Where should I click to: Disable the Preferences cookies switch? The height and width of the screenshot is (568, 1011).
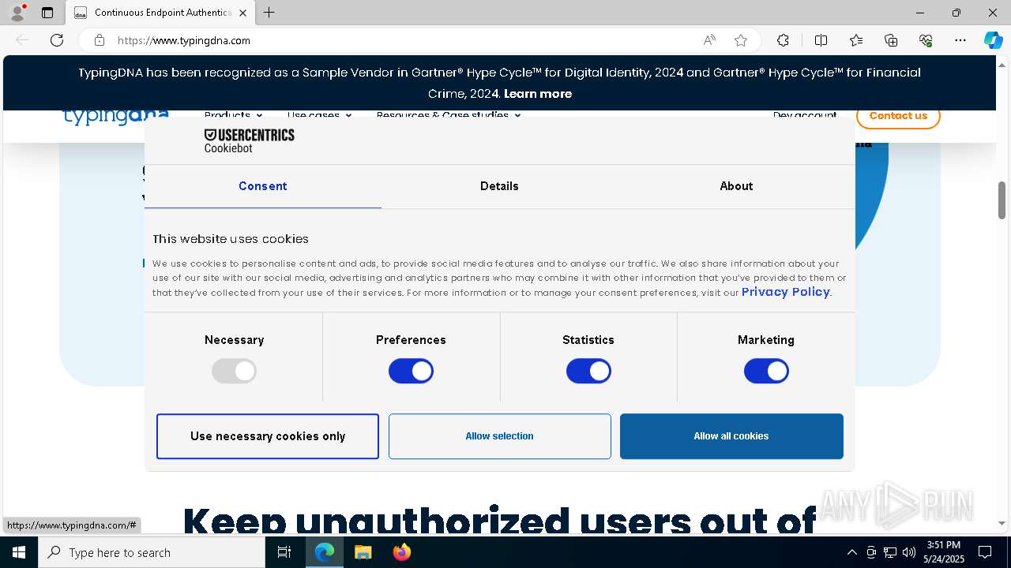pyautogui.click(x=411, y=371)
